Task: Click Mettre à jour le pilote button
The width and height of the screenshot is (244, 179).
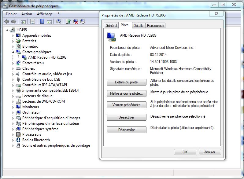Action: [126, 93]
